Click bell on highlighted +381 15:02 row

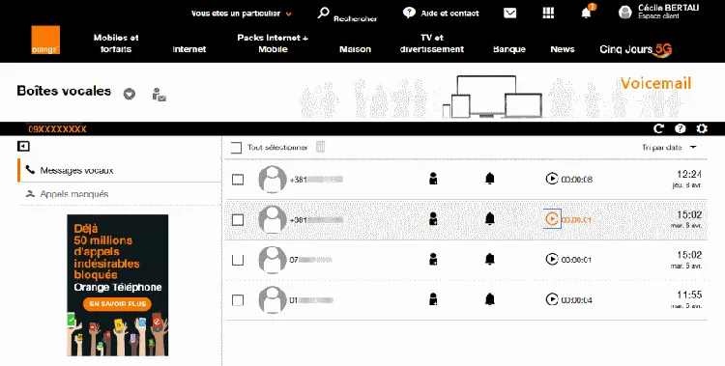490,219
